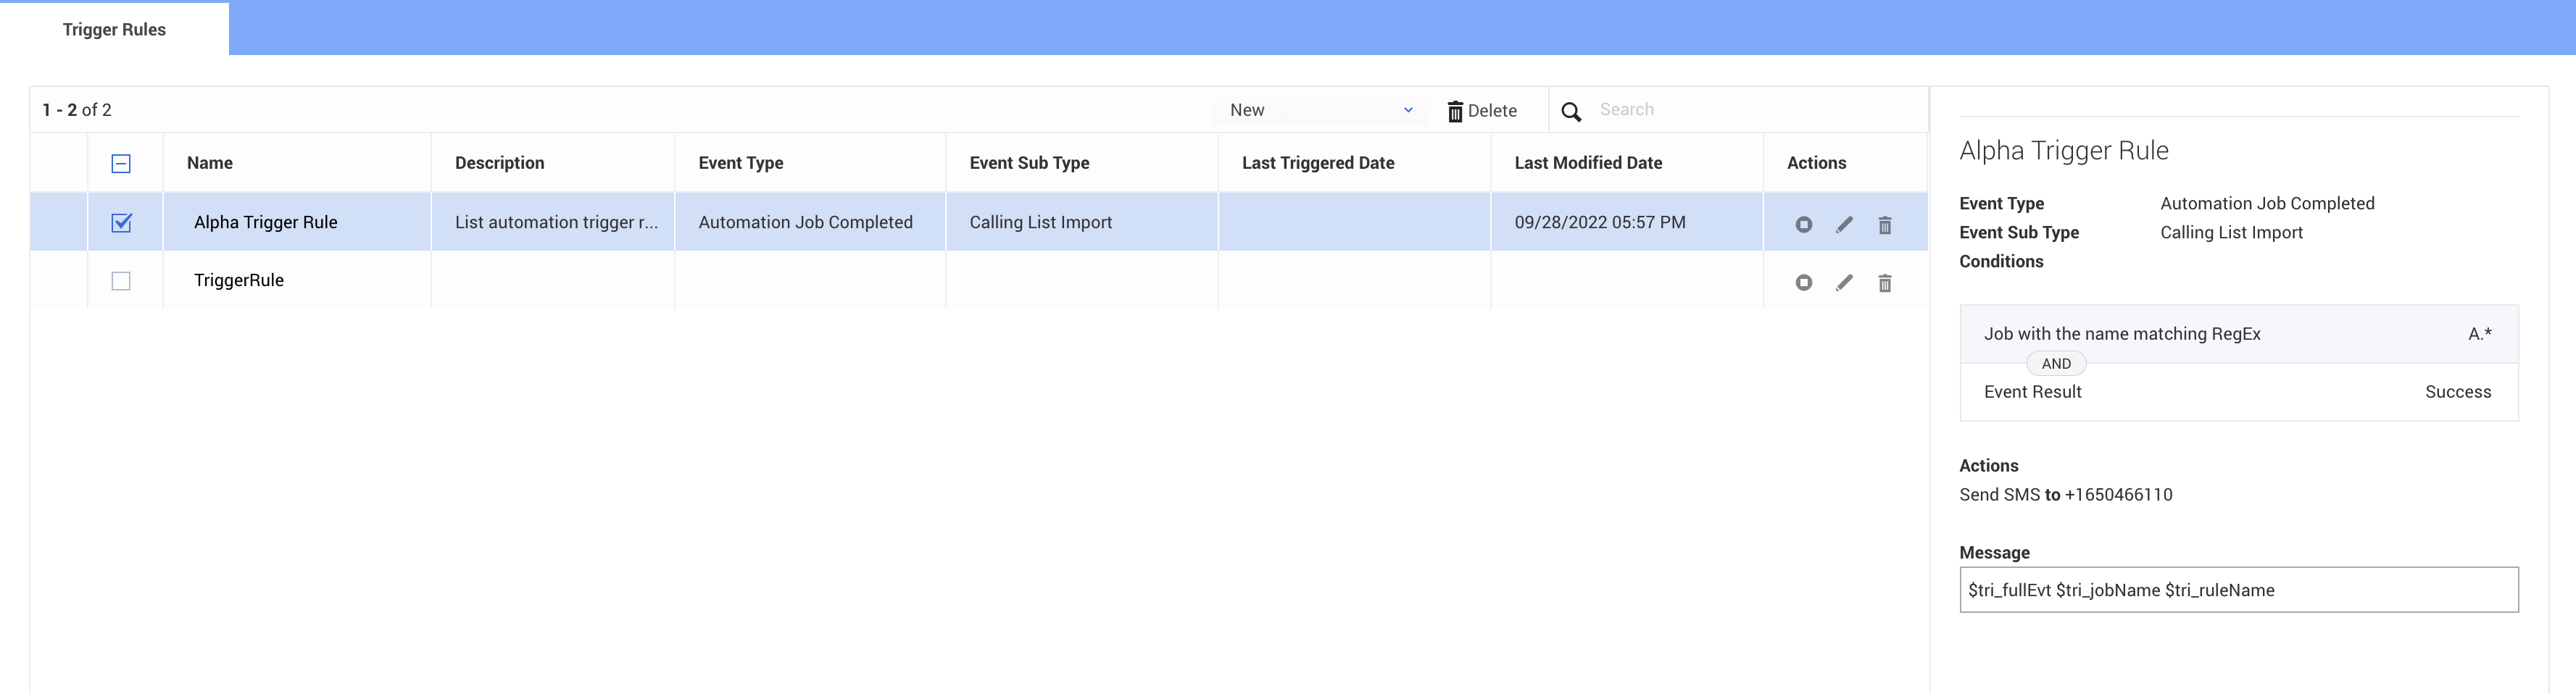Click the trash icon in Alpha Trigger Rule row
Image resolution: width=2576 pixels, height=694 pixels.
coord(1884,224)
